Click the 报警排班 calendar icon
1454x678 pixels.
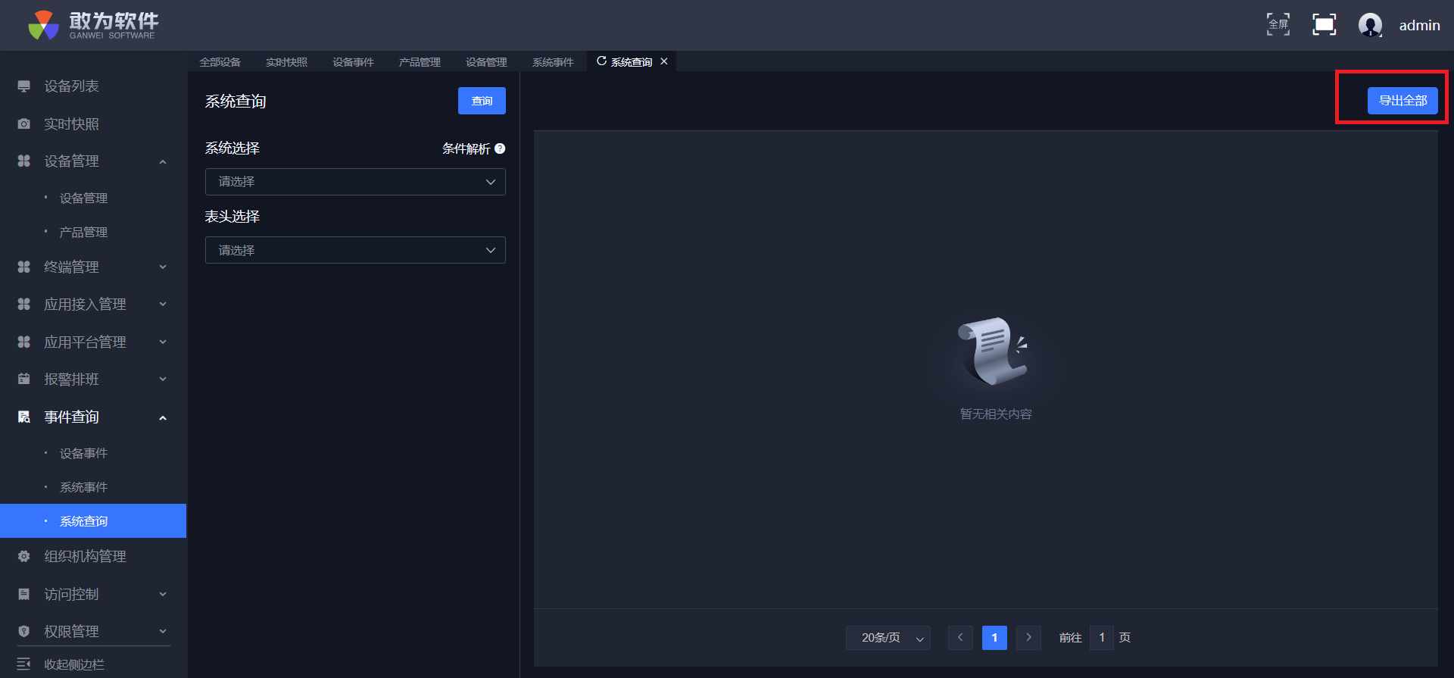24,379
